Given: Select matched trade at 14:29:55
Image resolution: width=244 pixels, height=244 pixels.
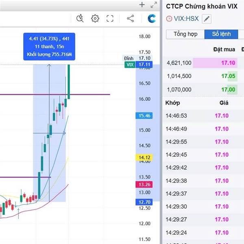Looking at the screenshot, I should [x=203, y=142].
